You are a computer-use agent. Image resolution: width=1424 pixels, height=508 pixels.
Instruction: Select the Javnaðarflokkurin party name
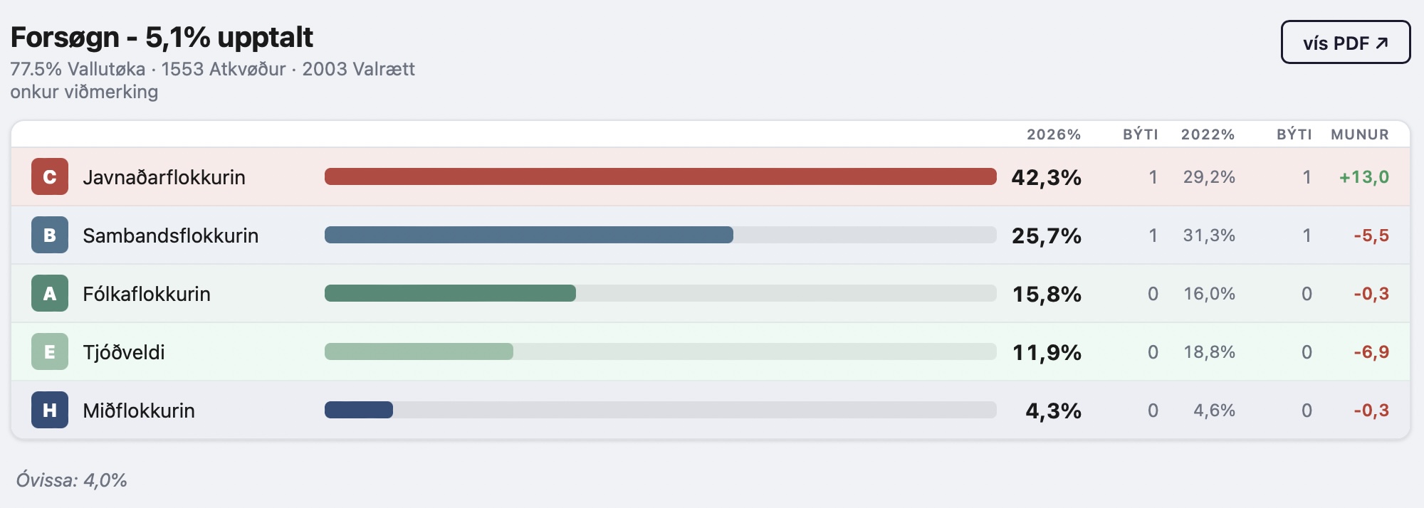coord(164,177)
